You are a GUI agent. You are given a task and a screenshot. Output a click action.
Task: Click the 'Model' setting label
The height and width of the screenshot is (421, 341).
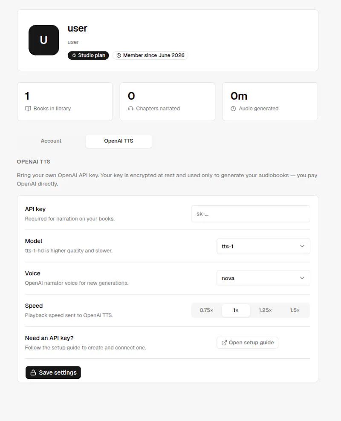(34, 241)
